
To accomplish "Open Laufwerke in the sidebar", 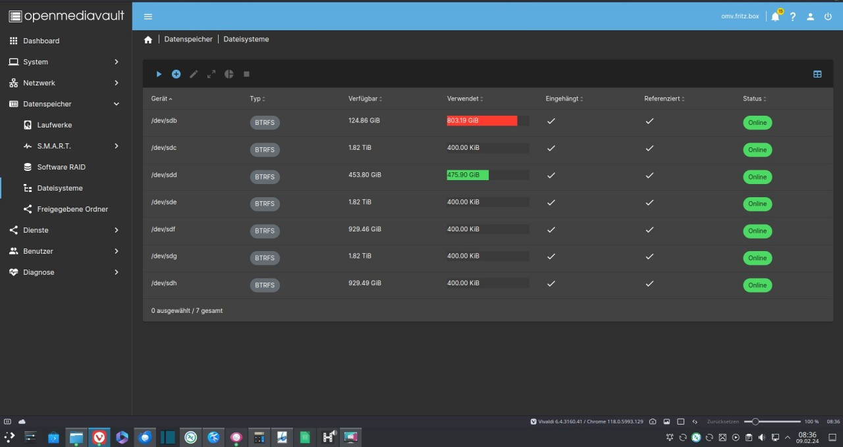I will 66,125.
